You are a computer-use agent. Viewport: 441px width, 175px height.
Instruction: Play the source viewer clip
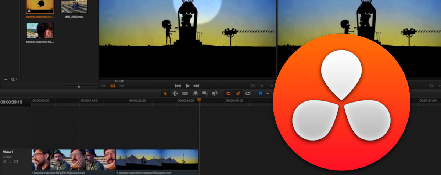coord(187,86)
